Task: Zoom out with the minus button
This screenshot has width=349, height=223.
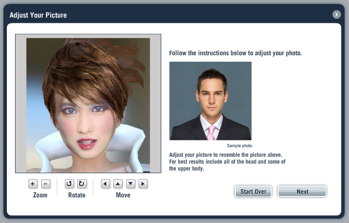Action: [x=46, y=184]
